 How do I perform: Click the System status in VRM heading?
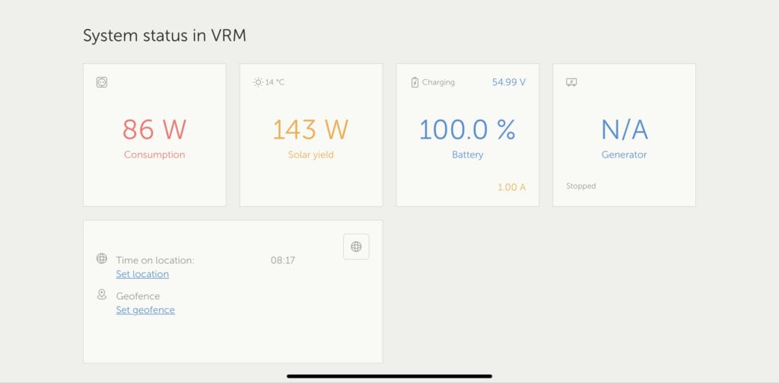point(164,37)
